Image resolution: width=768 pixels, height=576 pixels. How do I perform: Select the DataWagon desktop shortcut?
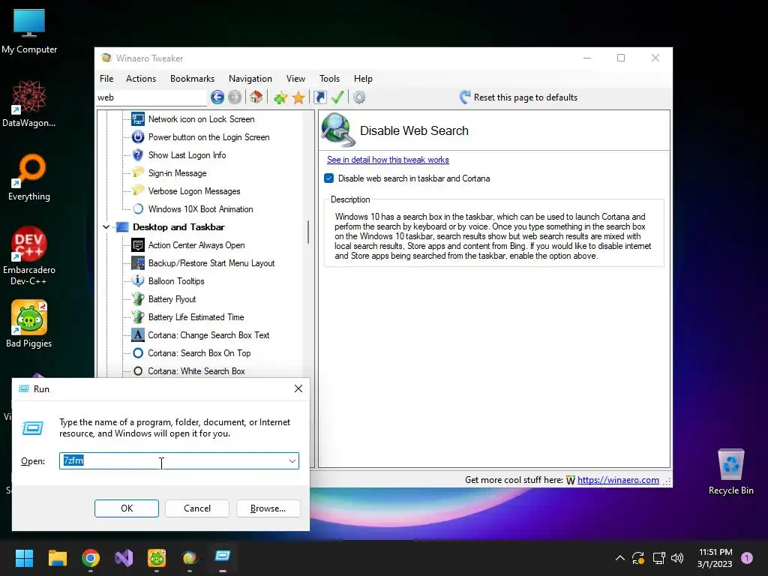[29, 103]
